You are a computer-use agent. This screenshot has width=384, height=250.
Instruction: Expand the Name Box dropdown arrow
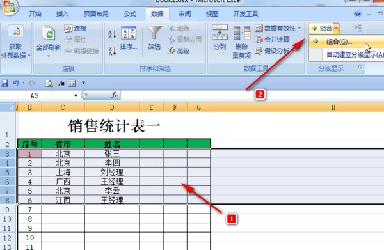(x=76, y=95)
